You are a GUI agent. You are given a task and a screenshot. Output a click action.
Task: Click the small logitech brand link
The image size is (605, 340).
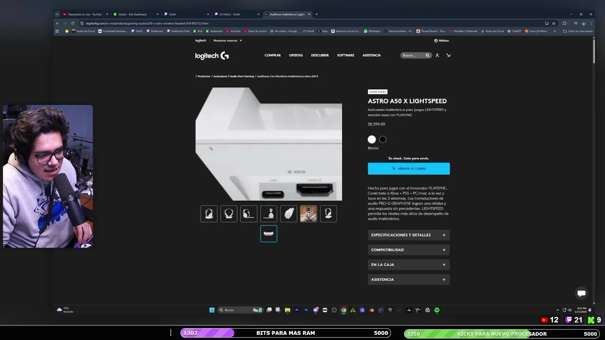pos(201,41)
